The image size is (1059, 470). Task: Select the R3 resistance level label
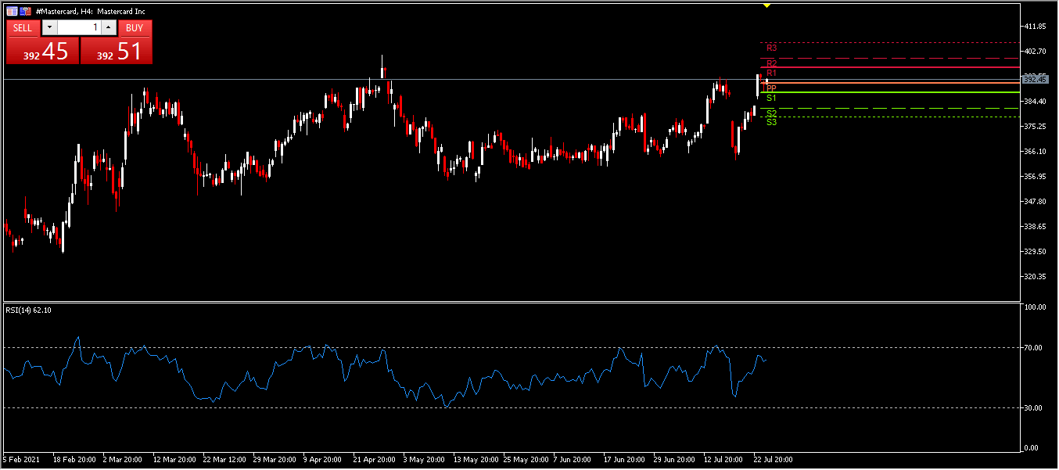click(x=771, y=48)
